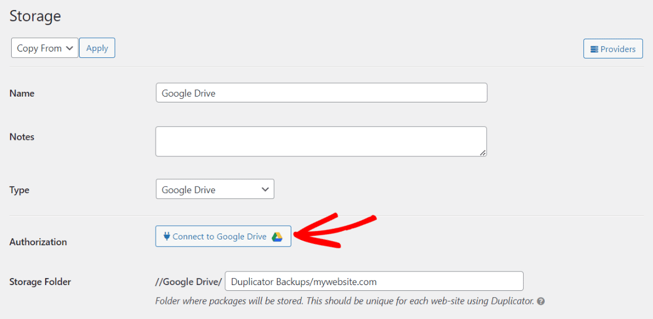Screen dimensions: 653x319
Task: Click the Notes textarea resize handle
Action: coord(482,153)
